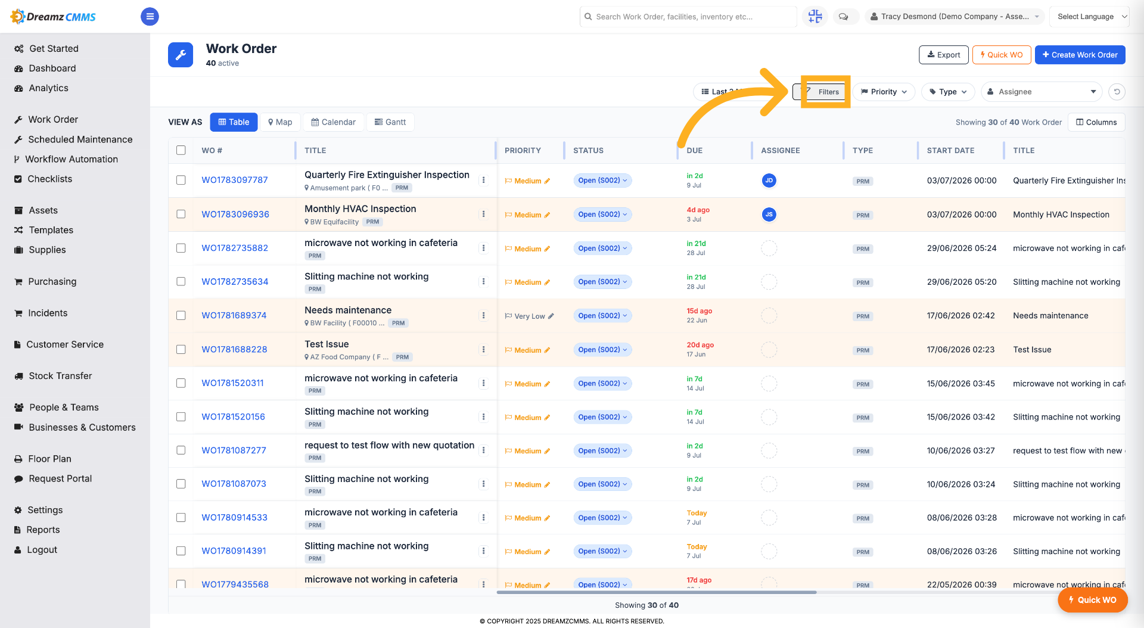Viewport: 1144px width, 628px height.
Task: Switch to Calendar view
Action: [x=333, y=122]
